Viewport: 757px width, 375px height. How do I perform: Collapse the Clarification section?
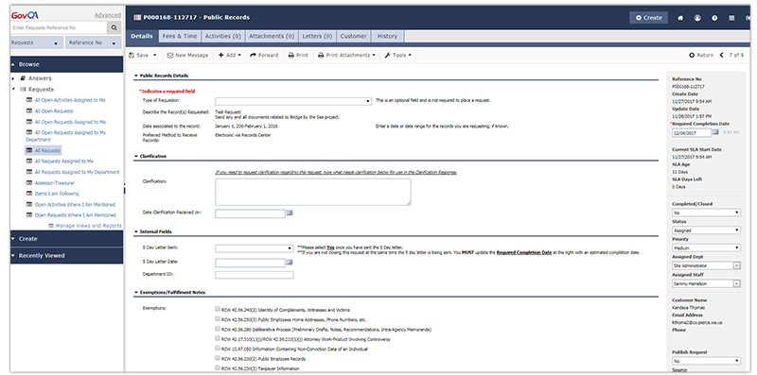click(x=136, y=156)
